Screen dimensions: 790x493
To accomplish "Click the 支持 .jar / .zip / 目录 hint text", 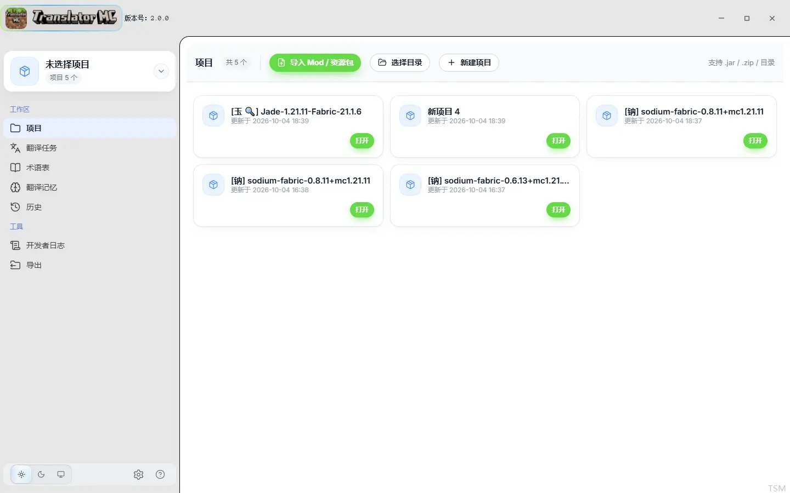I will [741, 62].
